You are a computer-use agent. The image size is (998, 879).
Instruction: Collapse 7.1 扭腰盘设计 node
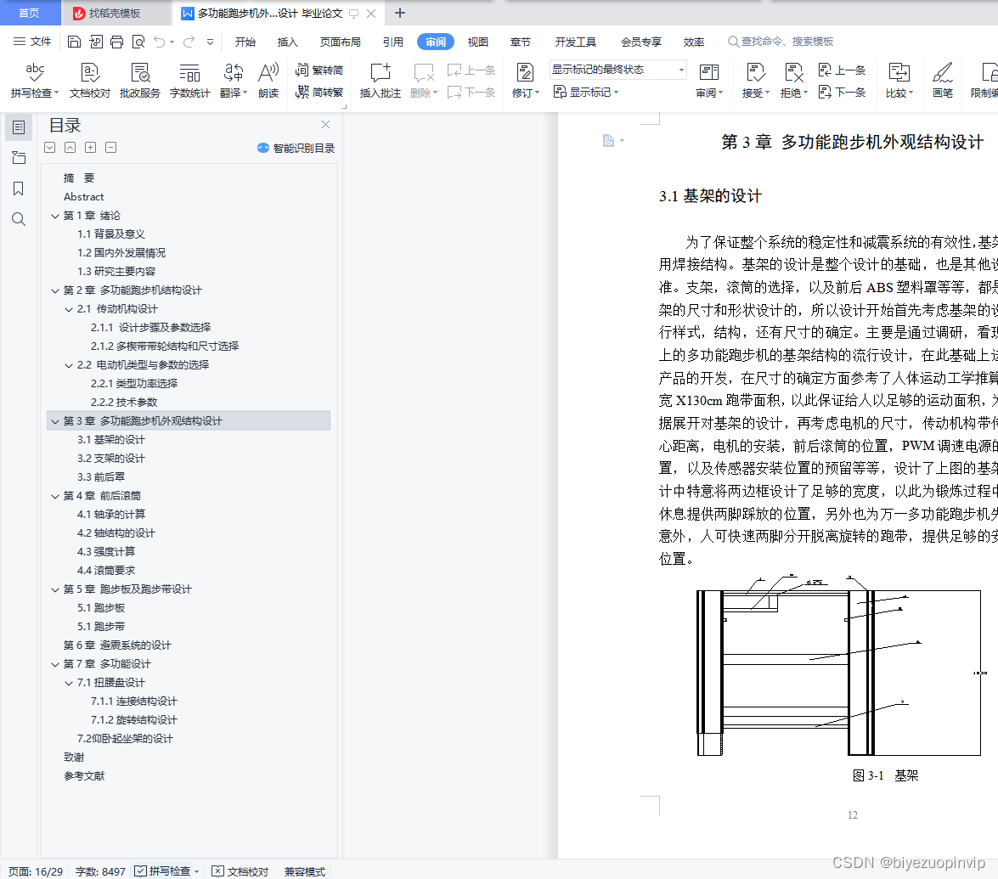pyautogui.click(x=69, y=683)
